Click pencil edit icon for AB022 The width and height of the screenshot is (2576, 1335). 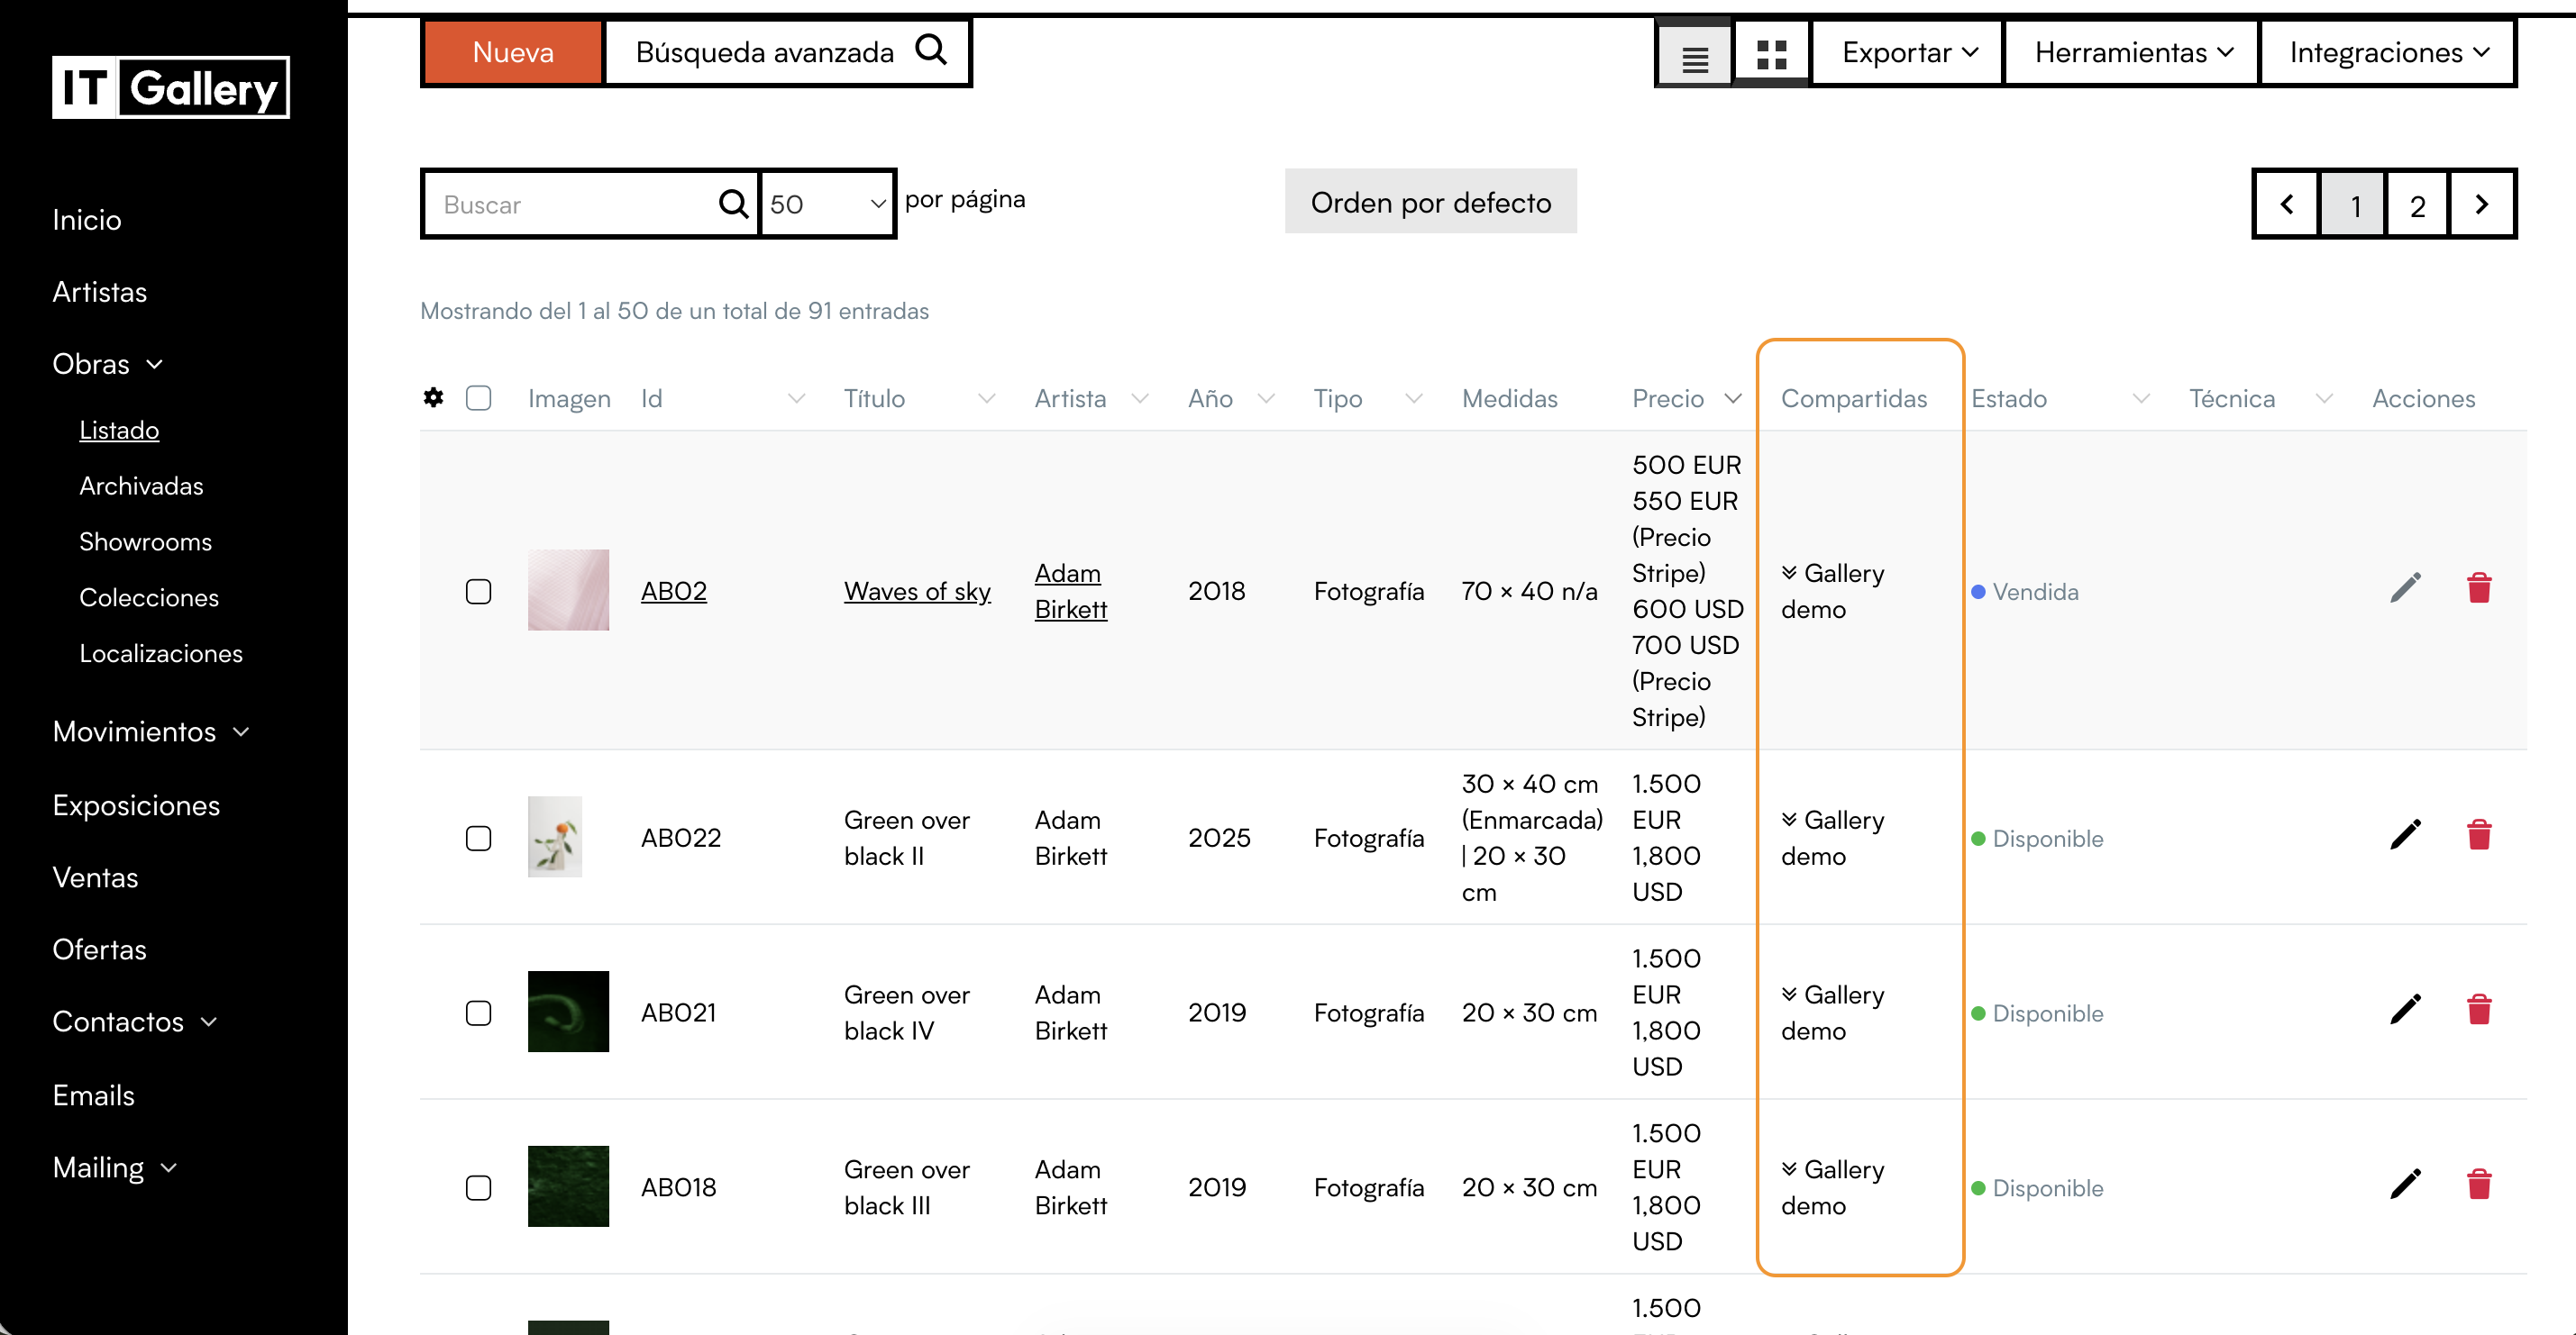pyautogui.click(x=2405, y=835)
